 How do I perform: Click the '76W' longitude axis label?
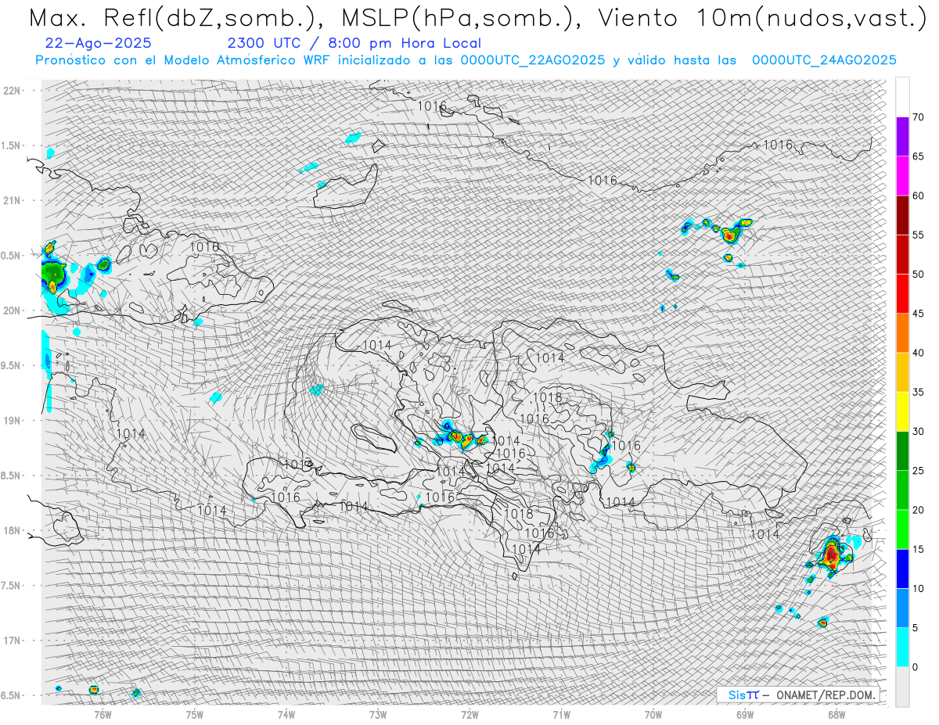click(103, 714)
